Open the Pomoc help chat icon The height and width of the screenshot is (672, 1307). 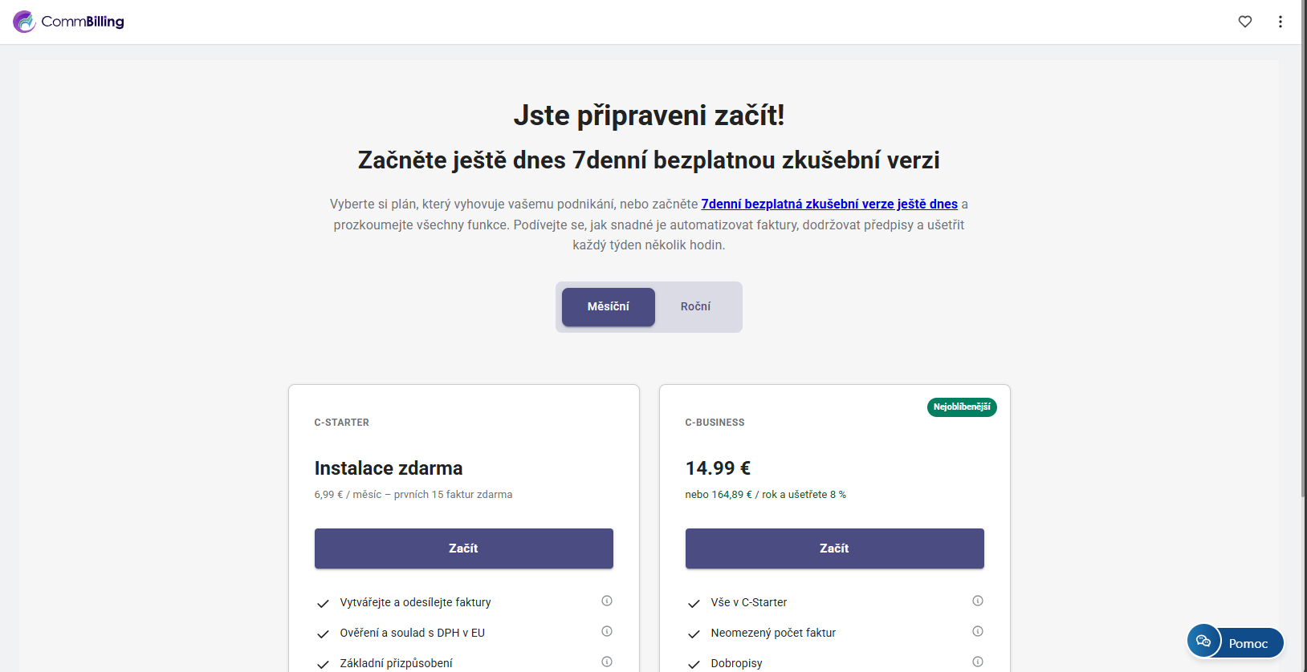[1203, 641]
